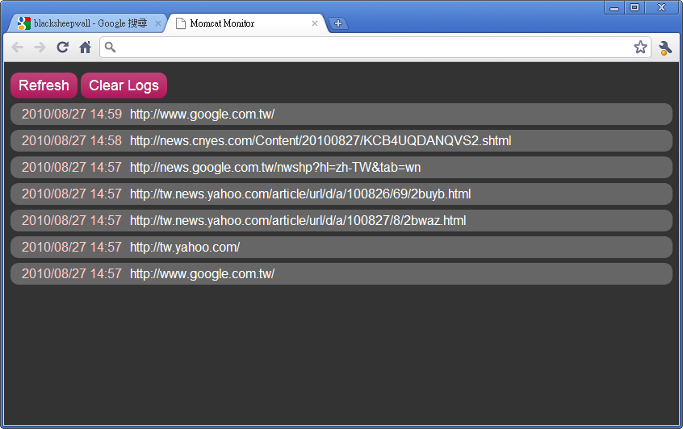Click the news.cnyes.com log URL

tap(321, 140)
